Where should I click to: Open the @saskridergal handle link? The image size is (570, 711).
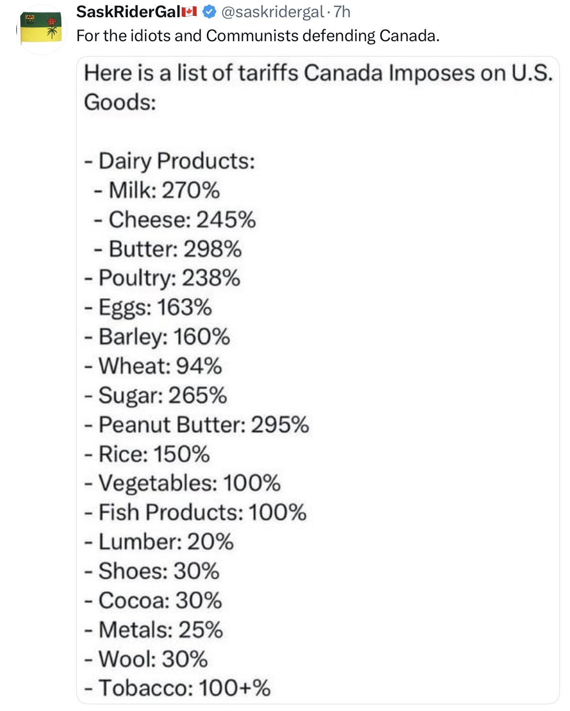click(273, 12)
